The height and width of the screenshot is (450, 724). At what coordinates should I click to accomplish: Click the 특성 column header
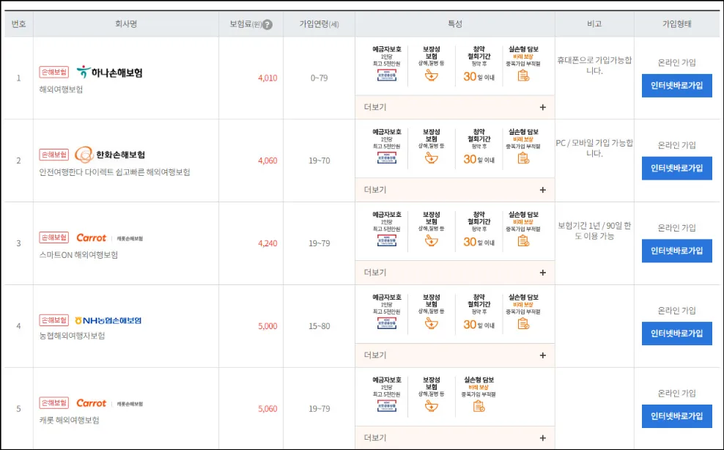point(455,24)
